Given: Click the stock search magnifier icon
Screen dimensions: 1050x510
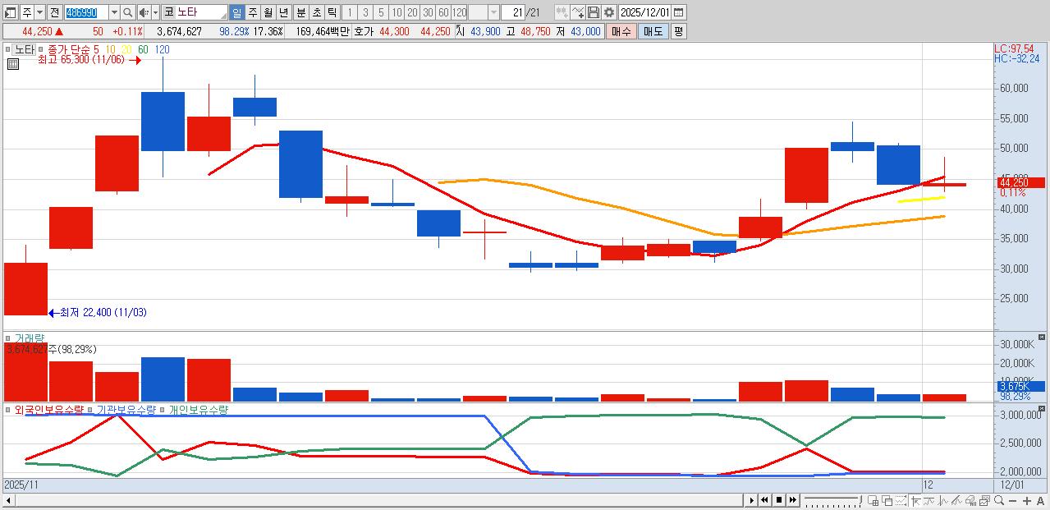Looking at the screenshot, I should tap(128, 12).
